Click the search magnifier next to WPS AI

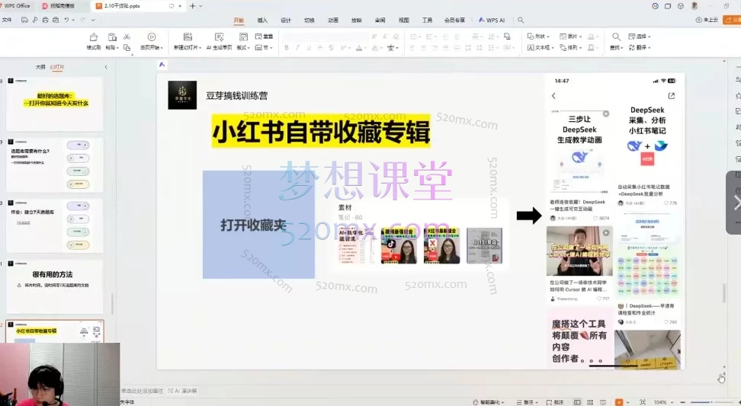(521, 20)
